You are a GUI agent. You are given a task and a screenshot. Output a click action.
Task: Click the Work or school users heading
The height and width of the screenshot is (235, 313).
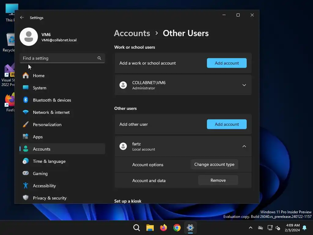tap(134, 47)
